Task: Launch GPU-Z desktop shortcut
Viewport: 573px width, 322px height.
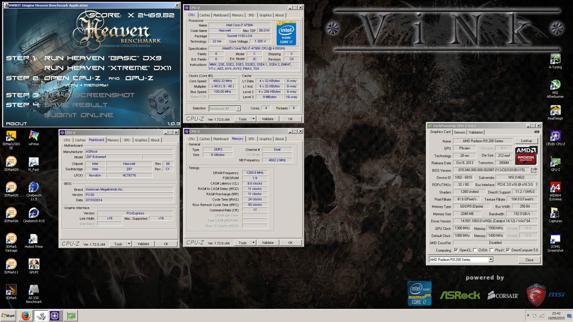Action: [x=555, y=164]
